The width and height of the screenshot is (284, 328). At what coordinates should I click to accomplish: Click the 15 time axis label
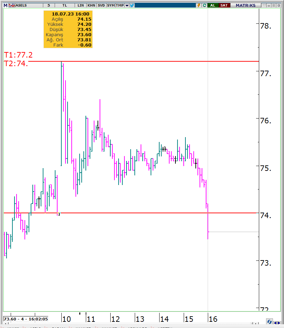coord(189,319)
